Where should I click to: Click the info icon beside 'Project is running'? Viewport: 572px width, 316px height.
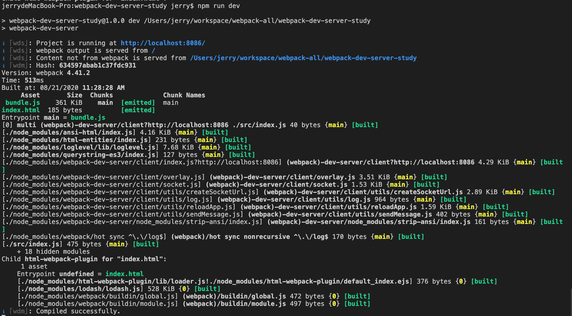point(3,43)
